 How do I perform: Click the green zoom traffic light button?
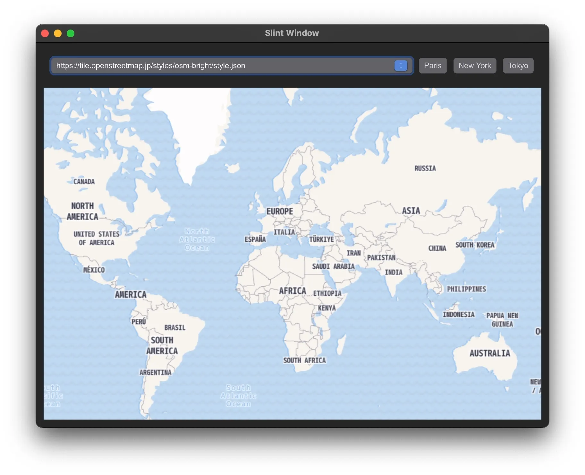(71, 33)
